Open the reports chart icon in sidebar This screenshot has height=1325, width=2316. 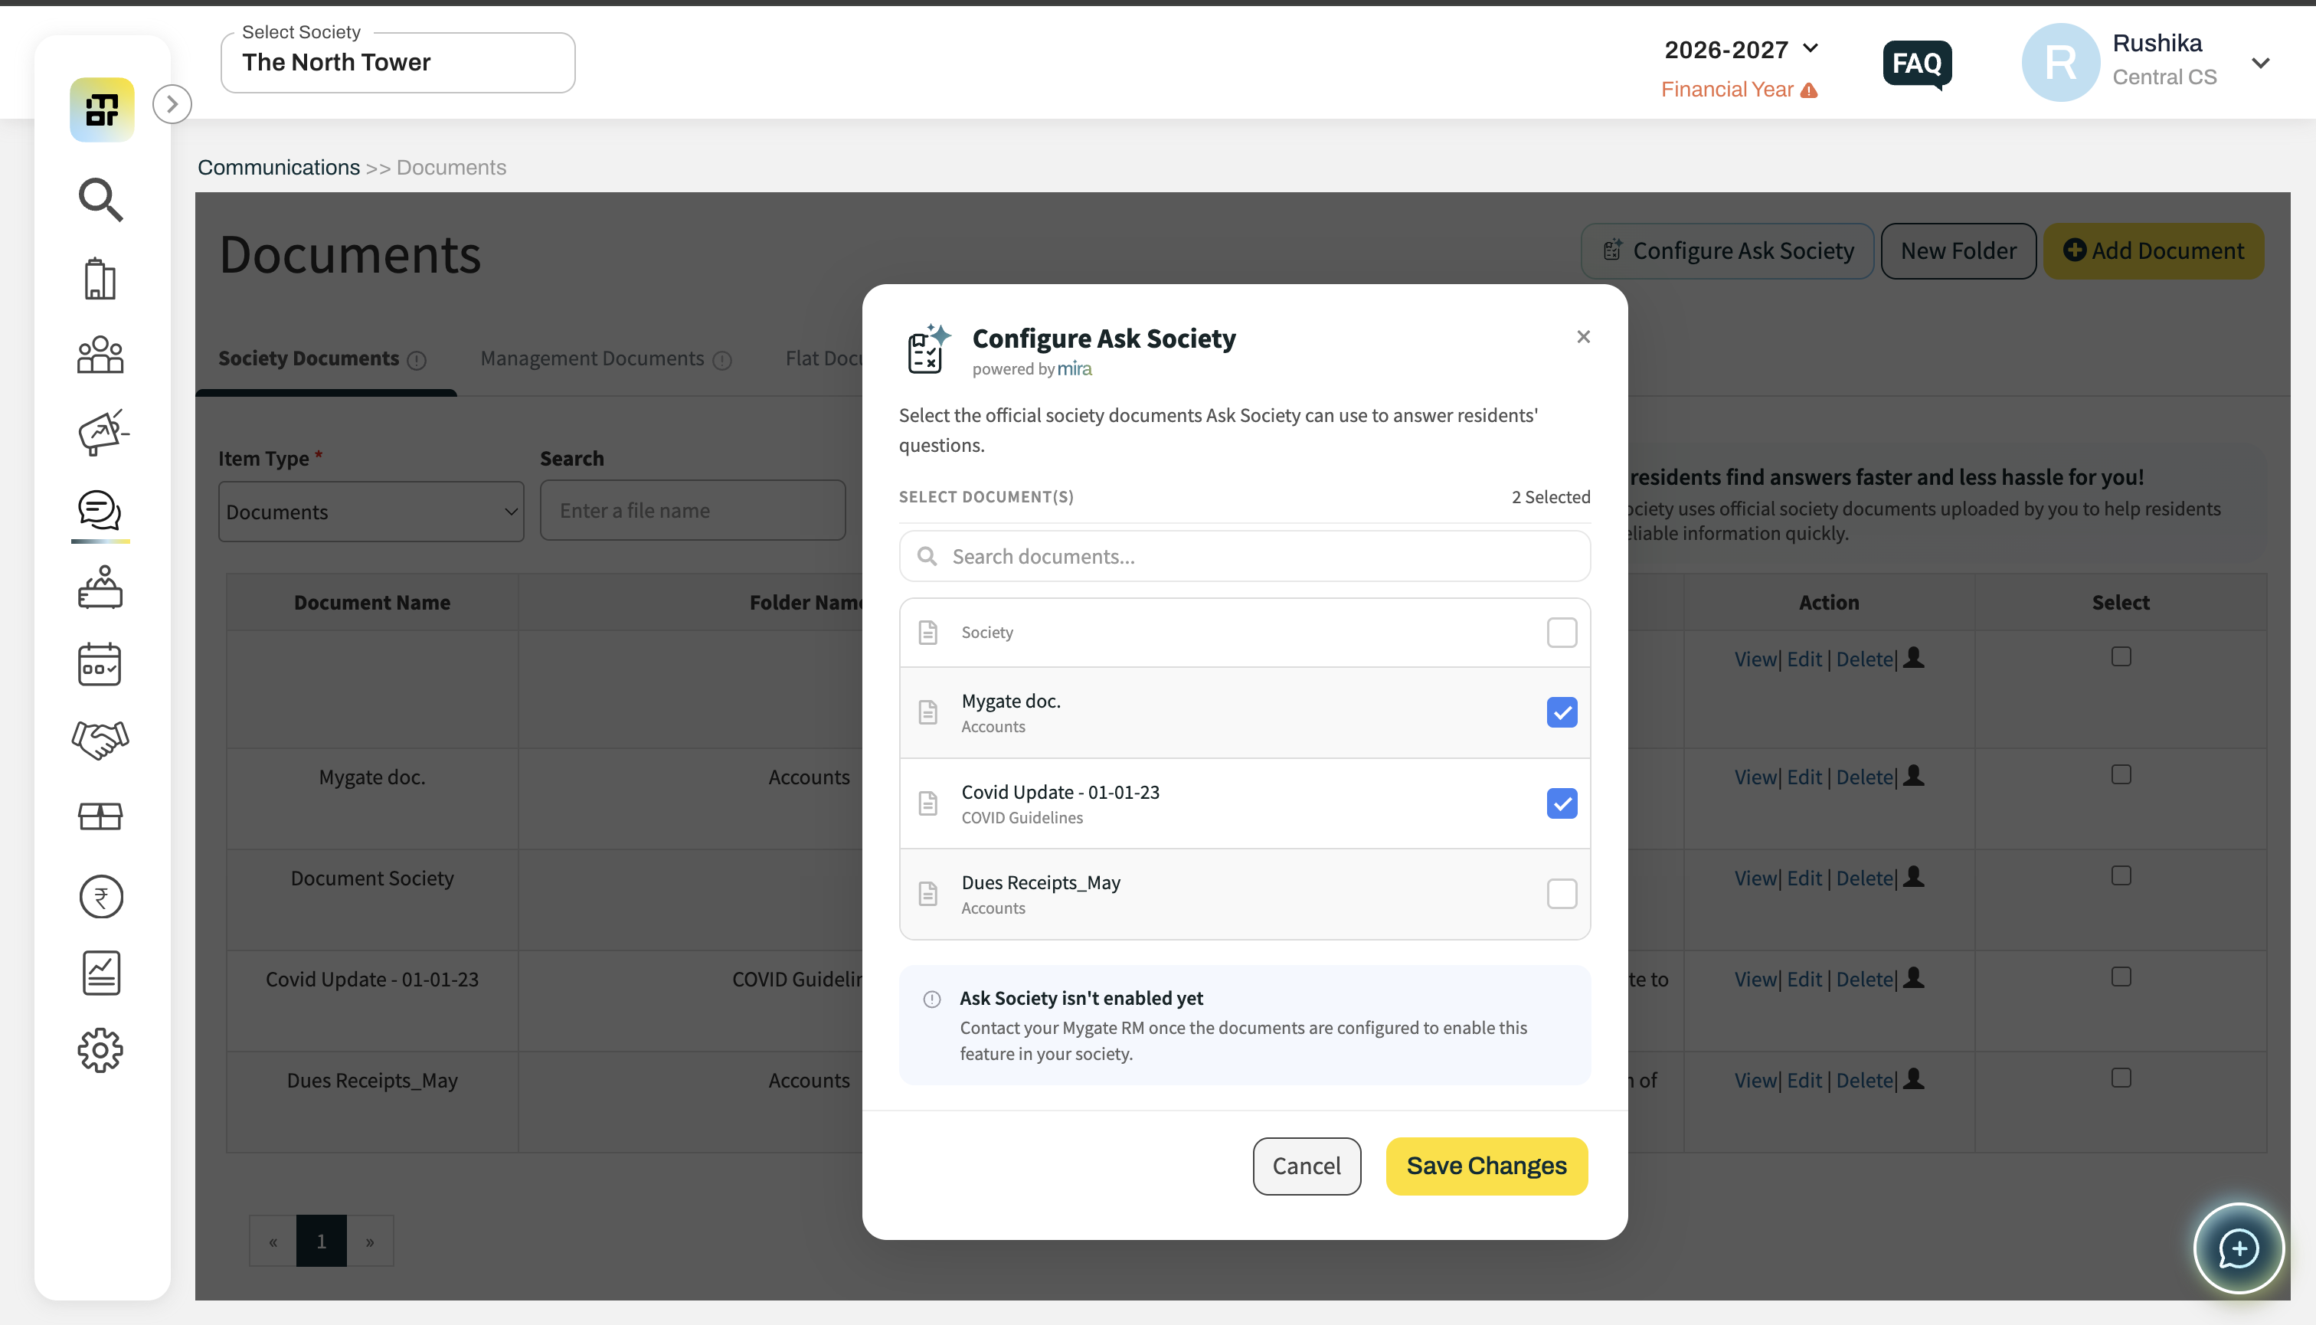tap(100, 973)
